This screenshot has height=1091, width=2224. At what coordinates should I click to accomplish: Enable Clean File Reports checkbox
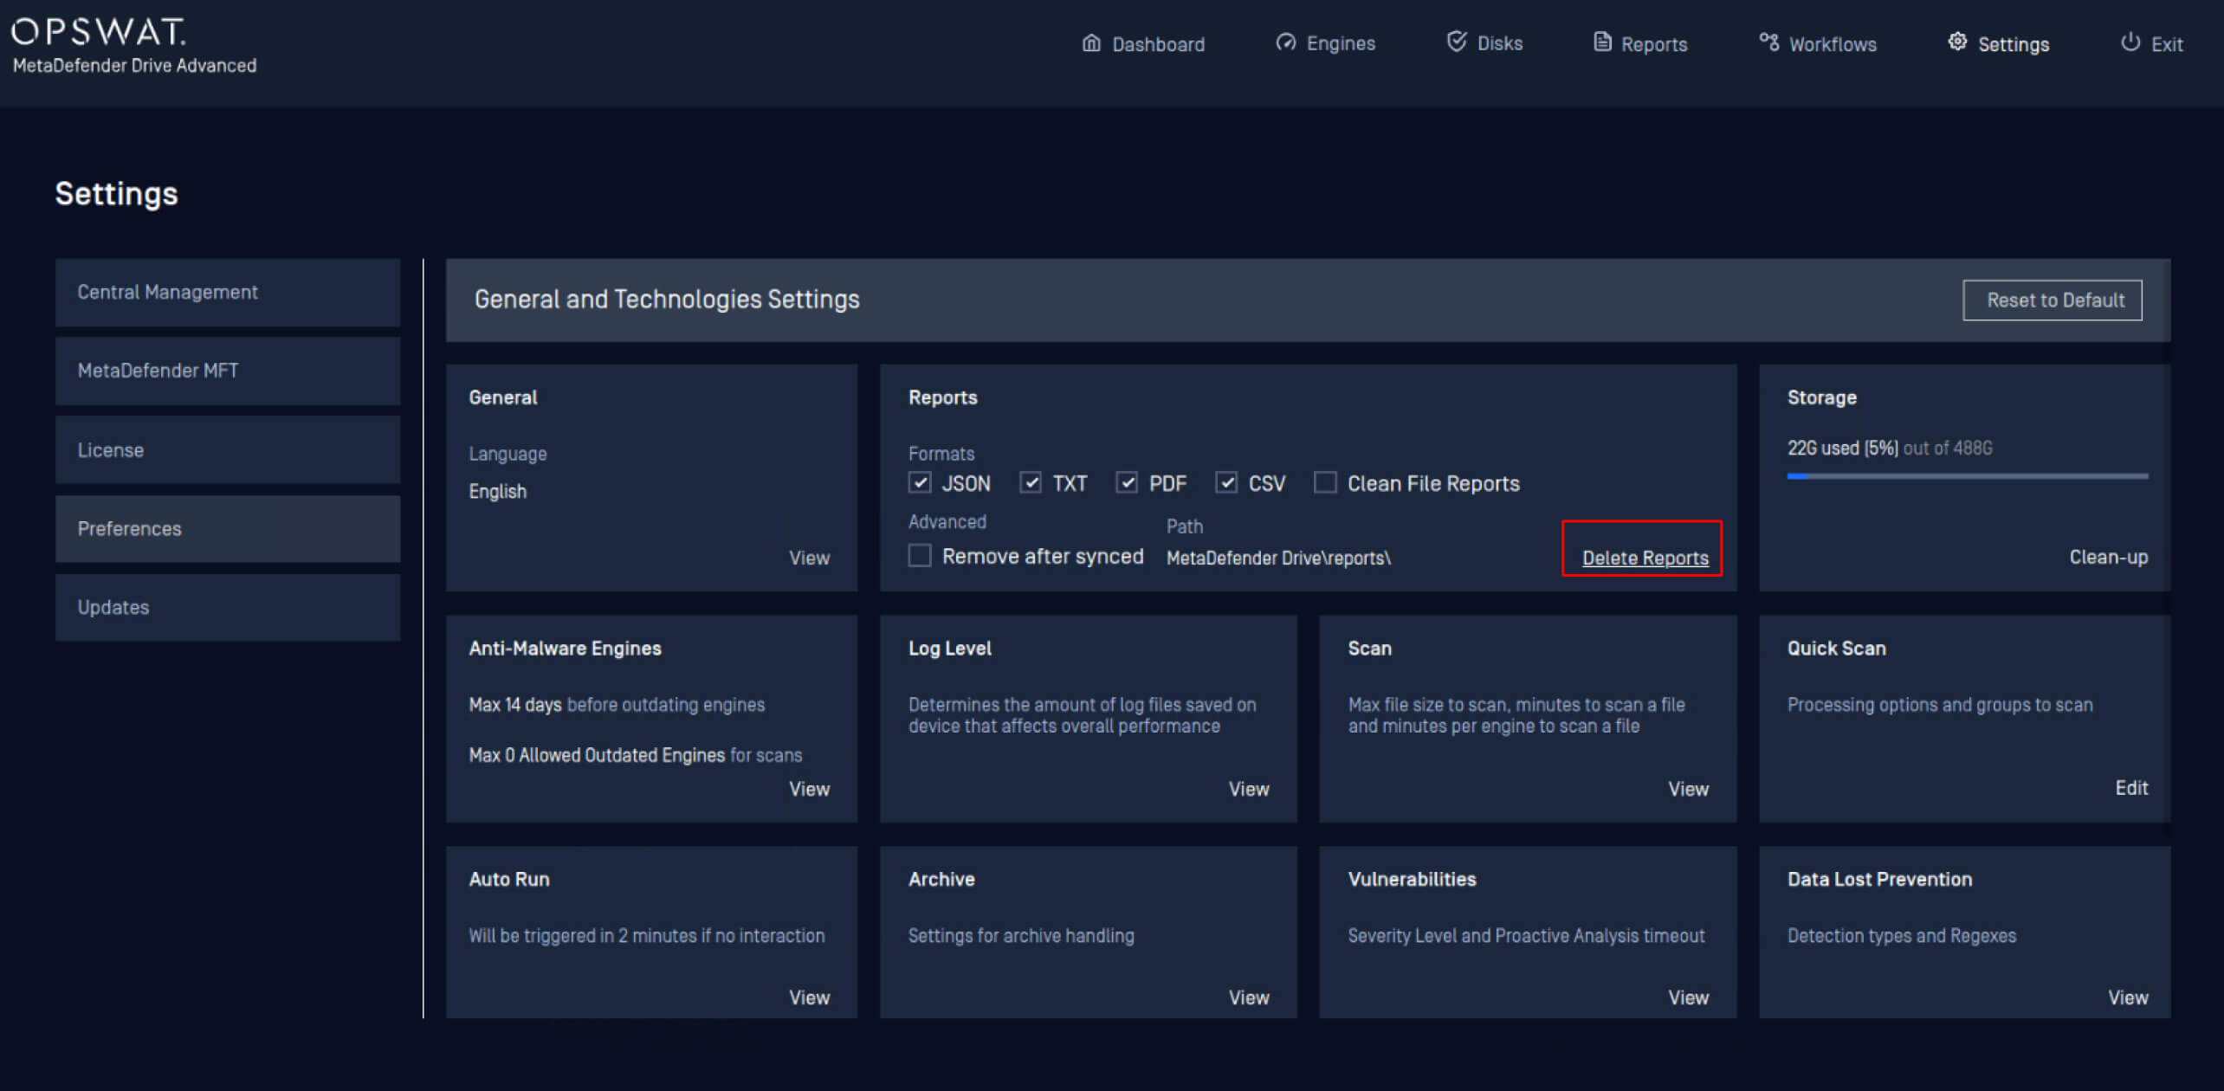click(1325, 482)
